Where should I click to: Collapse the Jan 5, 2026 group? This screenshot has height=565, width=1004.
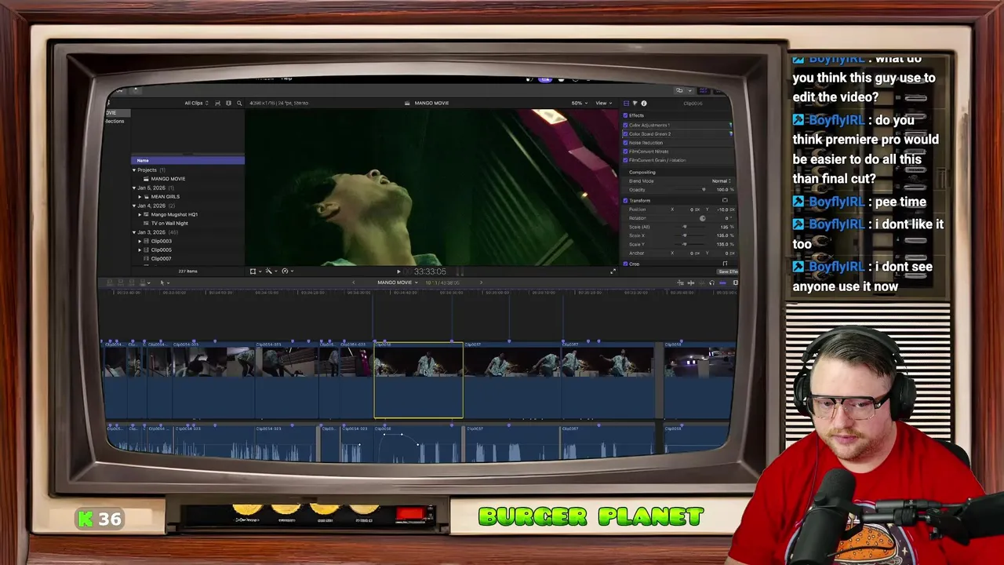[x=134, y=188]
